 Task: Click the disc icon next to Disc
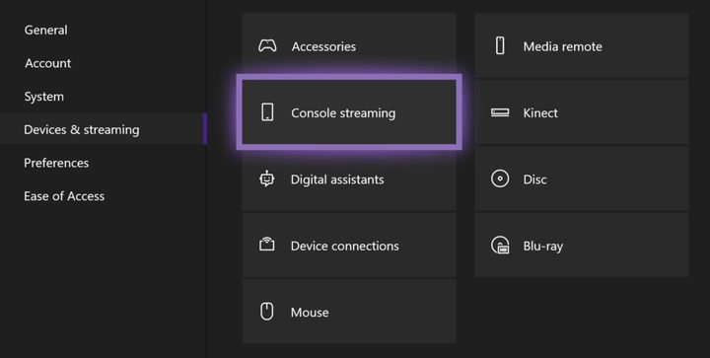pos(500,179)
